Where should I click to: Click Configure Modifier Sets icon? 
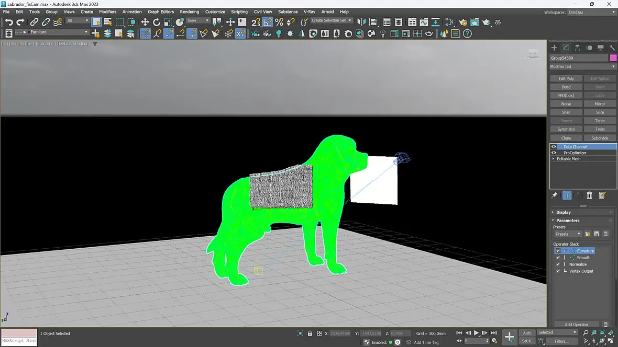[x=602, y=195]
